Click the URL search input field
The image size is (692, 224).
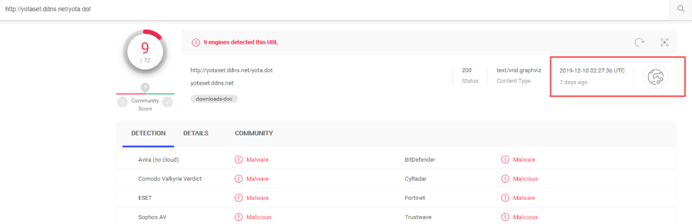click(x=334, y=9)
